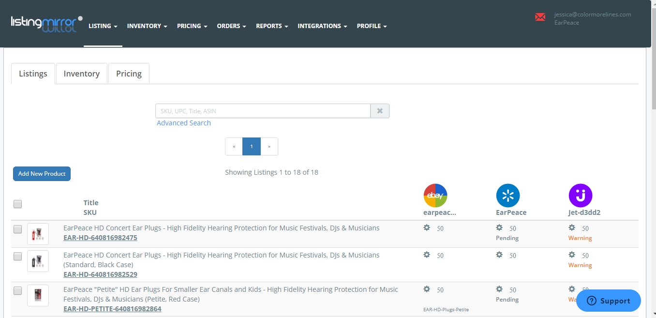Expand the Inventory dropdown in the navbar
Image resolution: width=656 pixels, height=318 pixels.
click(147, 26)
